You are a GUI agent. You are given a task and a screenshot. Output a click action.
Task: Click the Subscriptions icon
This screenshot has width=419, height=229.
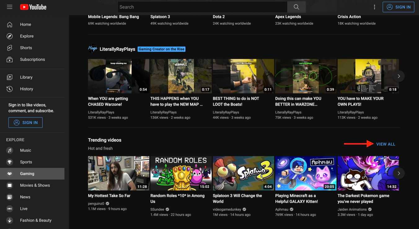10,59
